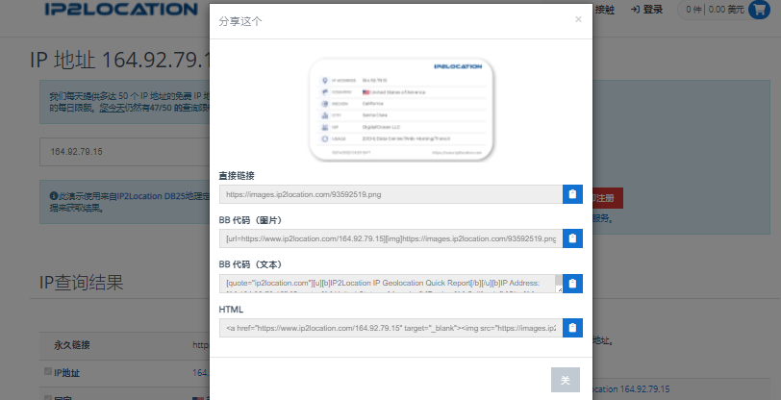Click the IP查询结果 heading

[81, 283]
